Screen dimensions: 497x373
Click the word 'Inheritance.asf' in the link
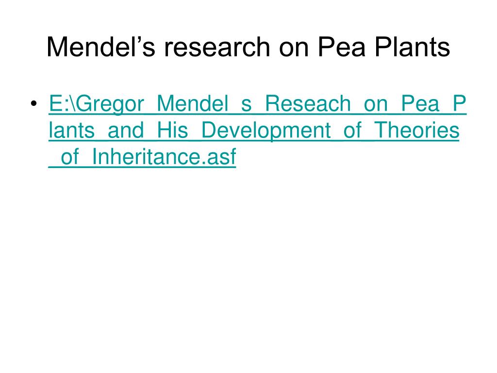tap(164, 157)
